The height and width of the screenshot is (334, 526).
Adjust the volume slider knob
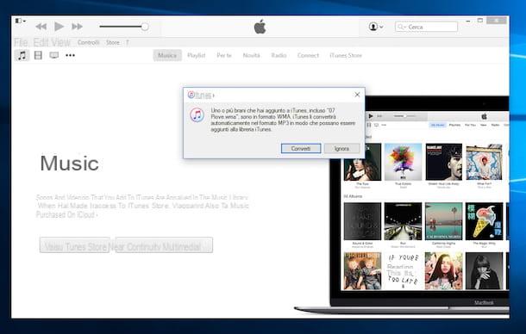pyautogui.click(x=145, y=27)
